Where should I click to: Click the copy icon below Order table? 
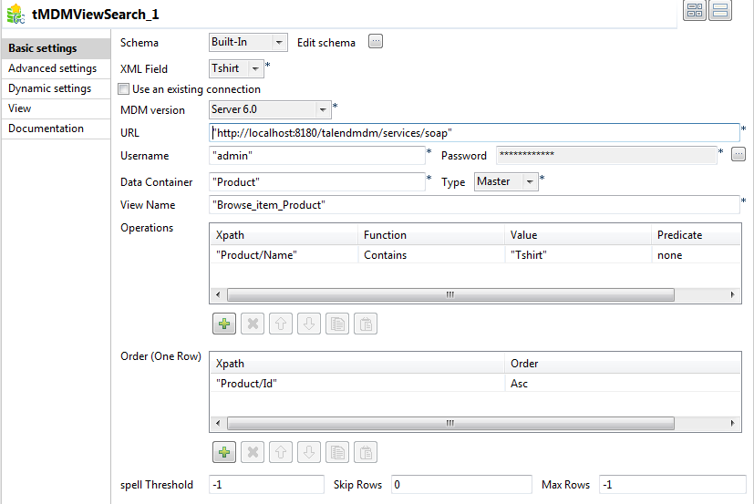[337, 452]
